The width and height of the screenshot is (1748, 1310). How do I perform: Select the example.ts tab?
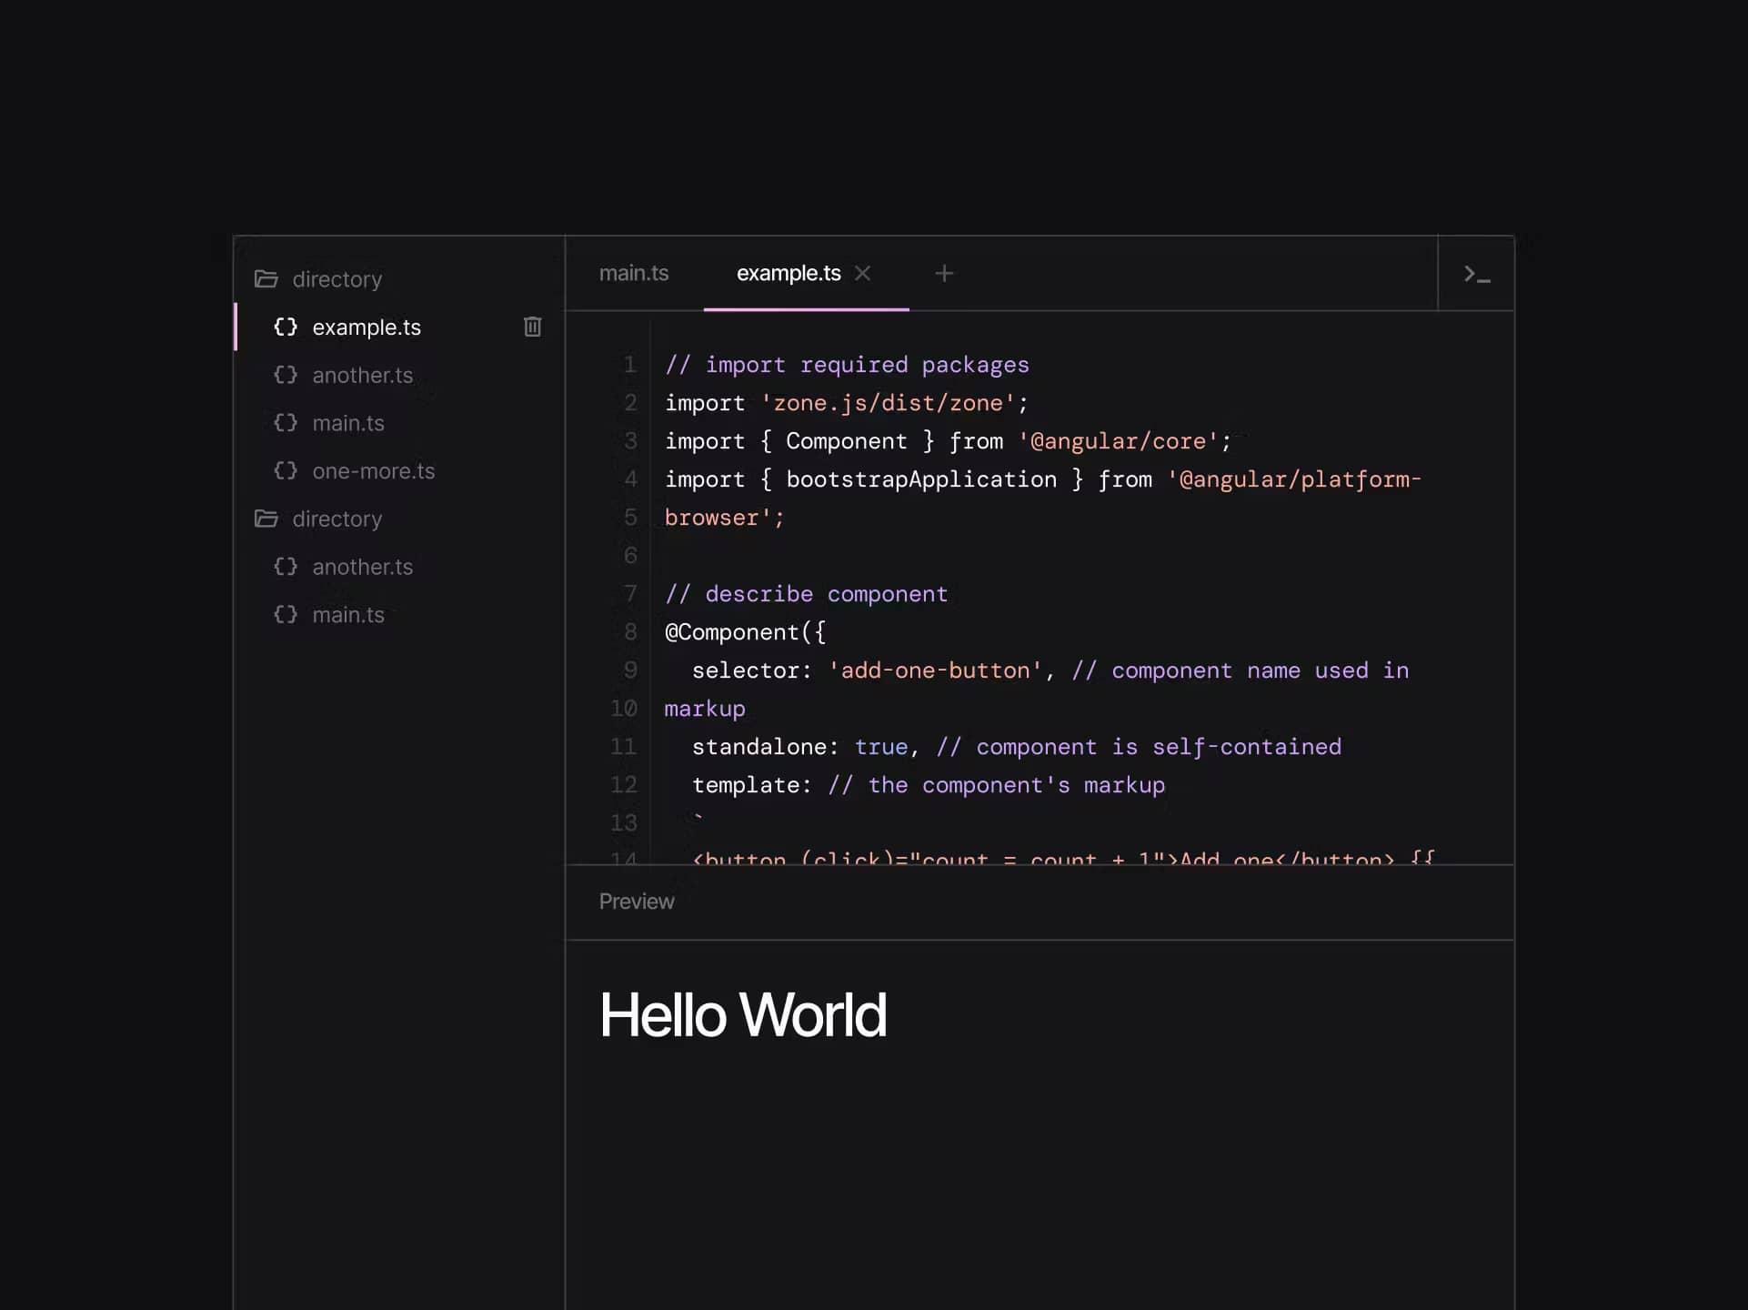788,273
